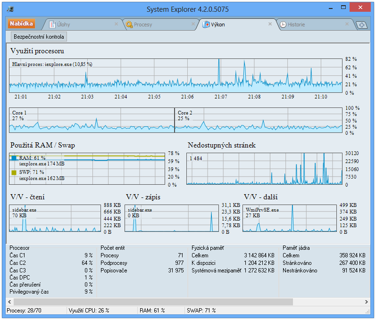
Task: Click the 'Podprocesy' row label
Action: click(114, 263)
